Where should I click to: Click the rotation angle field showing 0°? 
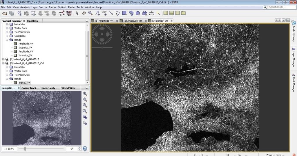72,149
